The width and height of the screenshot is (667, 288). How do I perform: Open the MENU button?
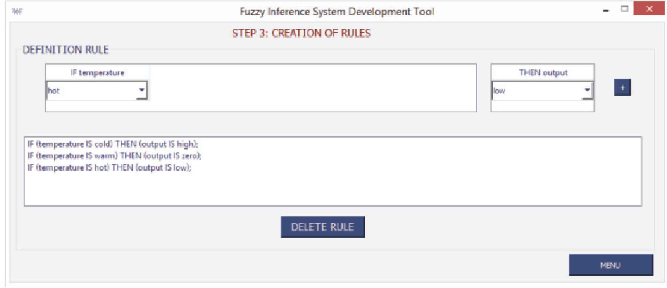(610, 265)
